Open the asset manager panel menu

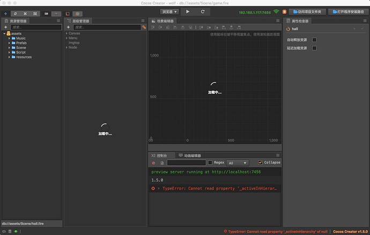58,21
